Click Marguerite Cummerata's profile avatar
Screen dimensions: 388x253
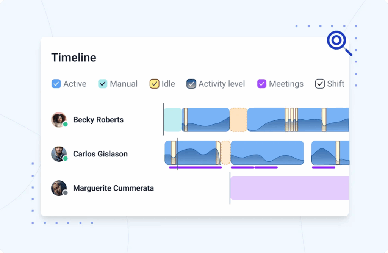[x=59, y=188]
